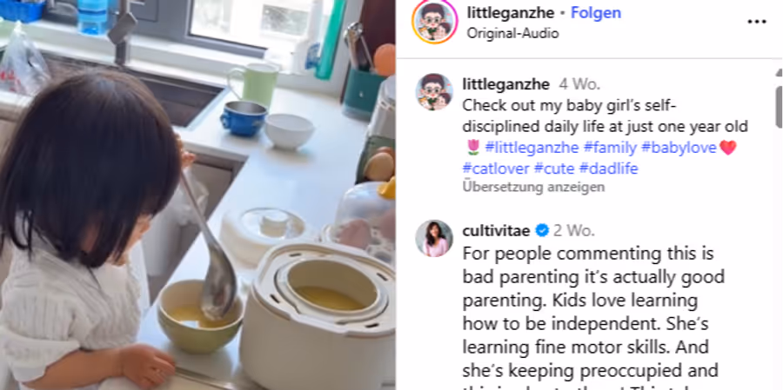The image size is (783, 390).
Task: Open the #littleganzhe hashtag
Action: click(x=532, y=148)
